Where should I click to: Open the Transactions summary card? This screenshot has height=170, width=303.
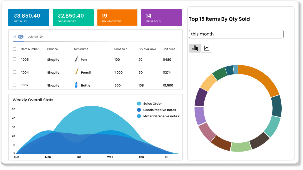tap(117, 17)
